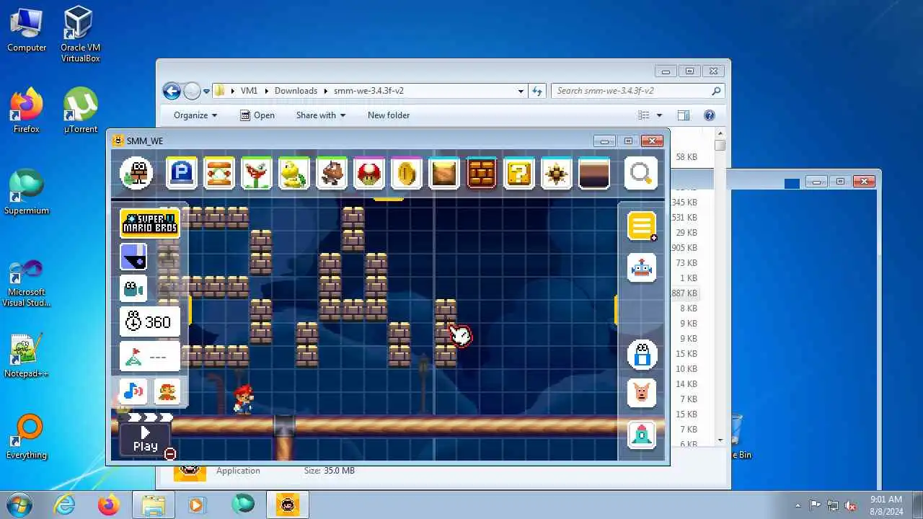
Task: Show hidden tray icons arrow
Action: pyautogui.click(x=798, y=505)
